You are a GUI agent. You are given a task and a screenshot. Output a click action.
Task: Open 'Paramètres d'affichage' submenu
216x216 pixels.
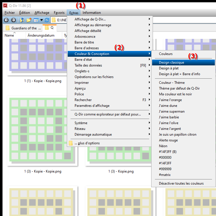[110, 106]
